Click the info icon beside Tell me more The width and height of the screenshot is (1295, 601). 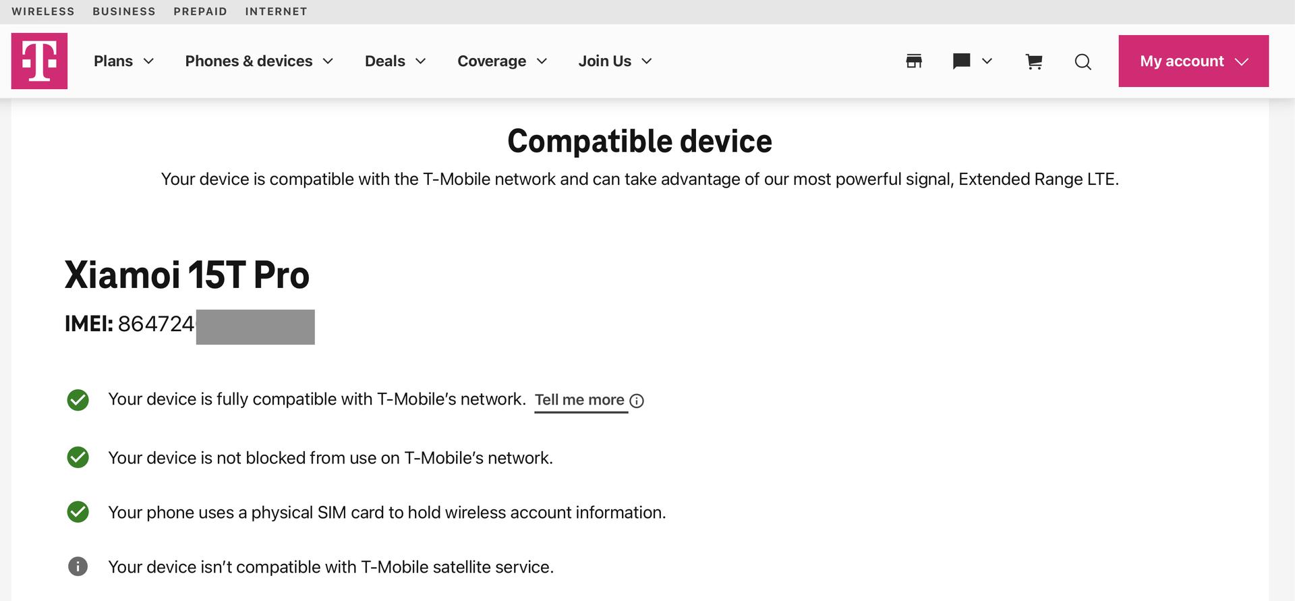(x=637, y=401)
